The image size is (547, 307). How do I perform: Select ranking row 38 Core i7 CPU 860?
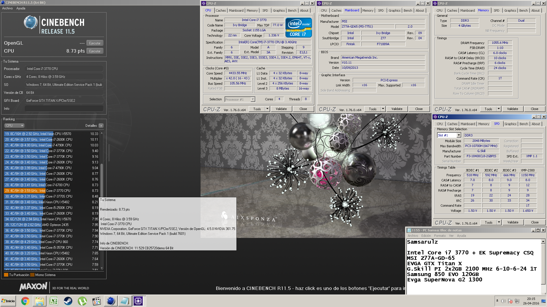[51, 242]
